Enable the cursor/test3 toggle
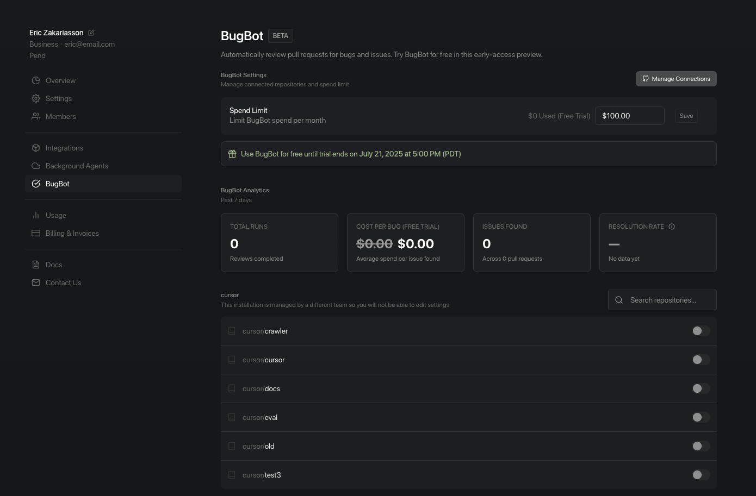The width and height of the screenshot is (756, 496). pyautogui.click(x=701, y=475)
